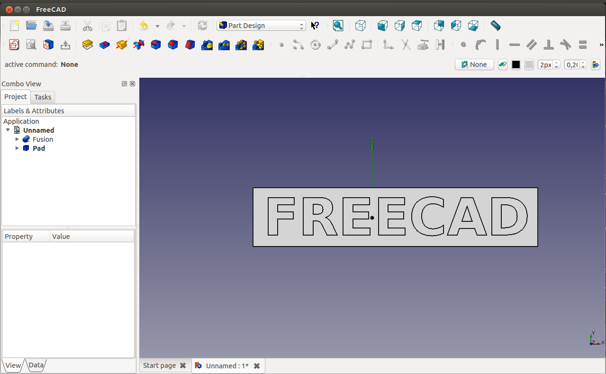Toggle floating of Combo View panel

(x=124, y=84)
